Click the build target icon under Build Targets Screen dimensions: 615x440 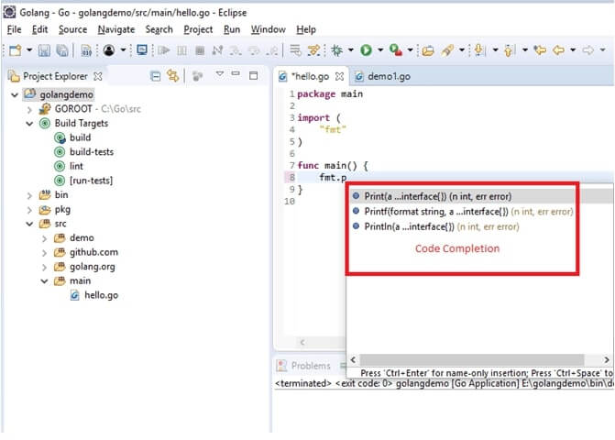tap(60, 137)
